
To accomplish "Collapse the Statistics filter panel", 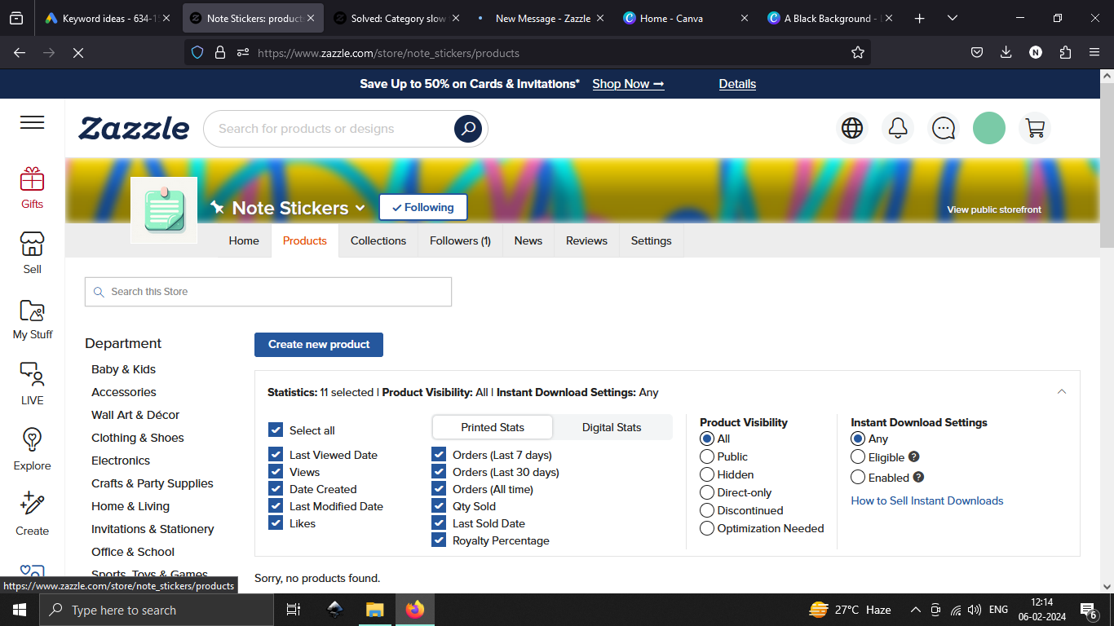I will (1062, 392).
